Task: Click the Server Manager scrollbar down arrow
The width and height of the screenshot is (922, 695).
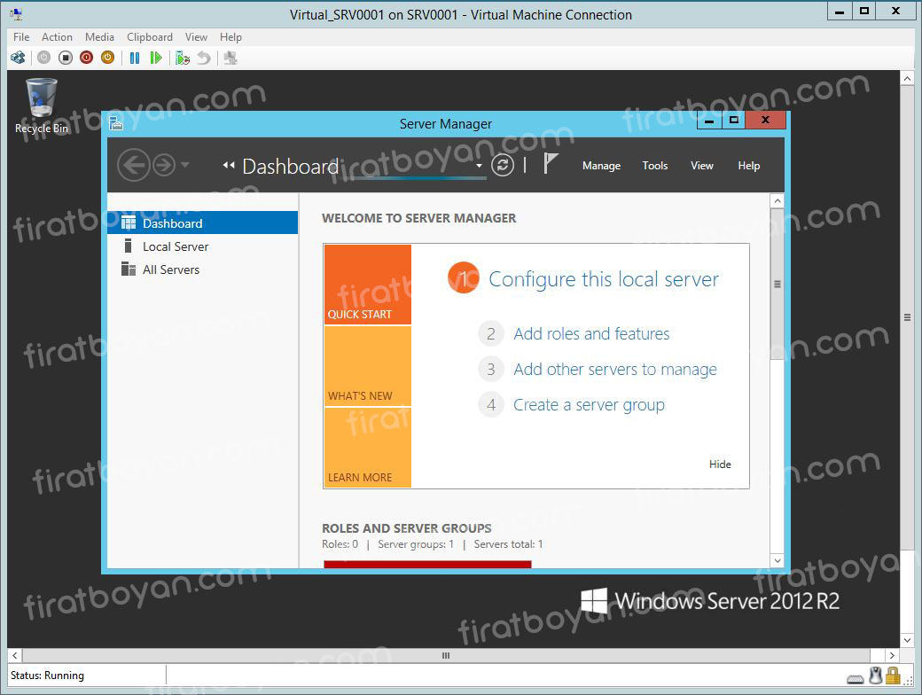Action: (777, 560)
